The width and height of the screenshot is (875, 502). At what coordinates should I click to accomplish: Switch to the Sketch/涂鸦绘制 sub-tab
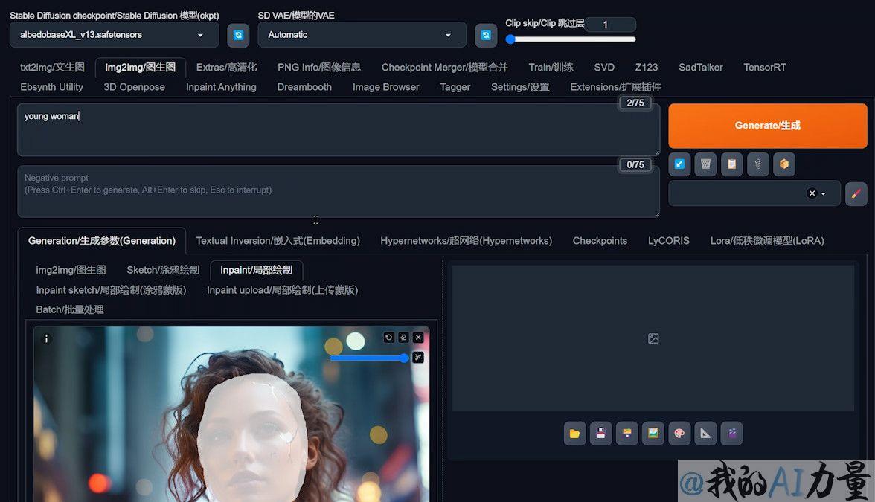(163, 270)
